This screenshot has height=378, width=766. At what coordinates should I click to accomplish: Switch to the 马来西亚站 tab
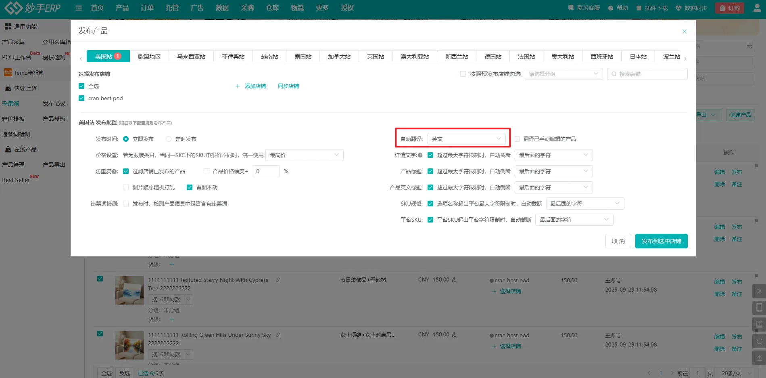click(191, 57)
